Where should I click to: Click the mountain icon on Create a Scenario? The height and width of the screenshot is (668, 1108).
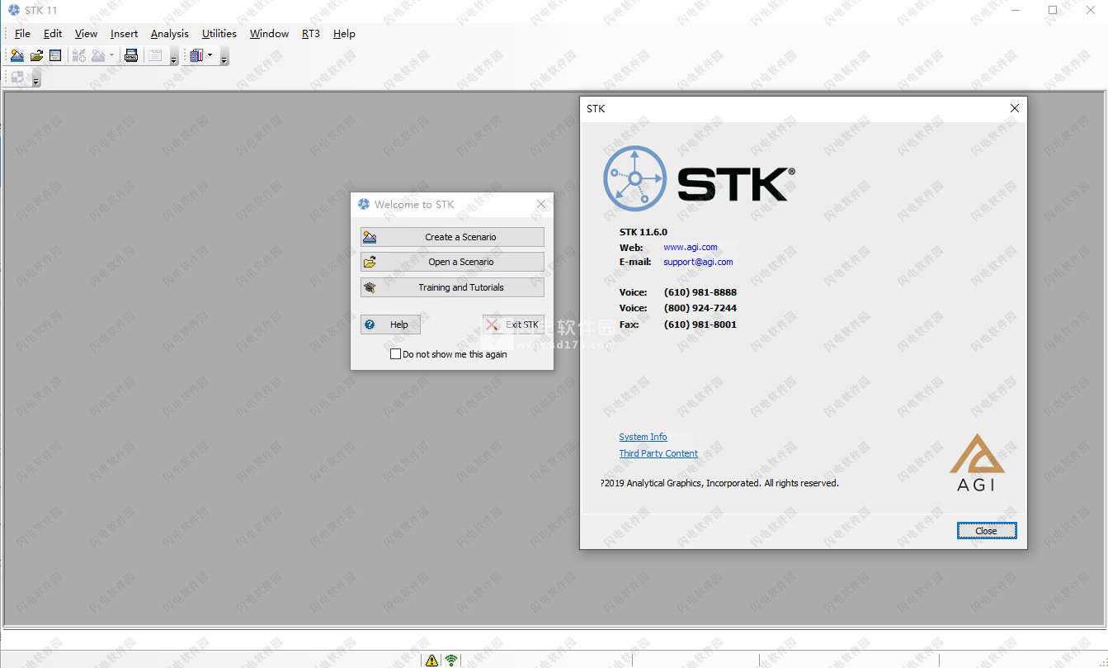(370, 237)
